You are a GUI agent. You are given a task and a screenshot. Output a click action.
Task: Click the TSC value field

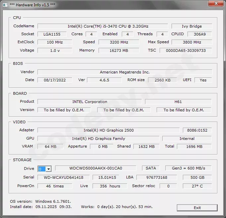[186, 51]
